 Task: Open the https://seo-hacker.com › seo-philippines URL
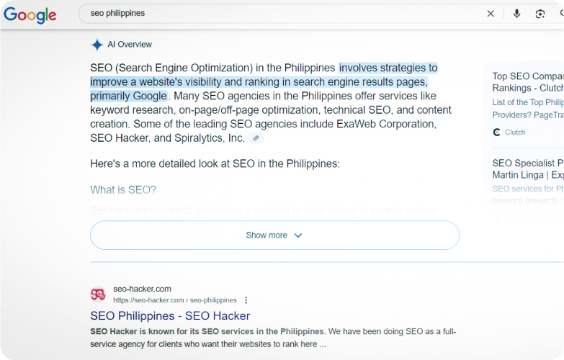coord(175,300)
